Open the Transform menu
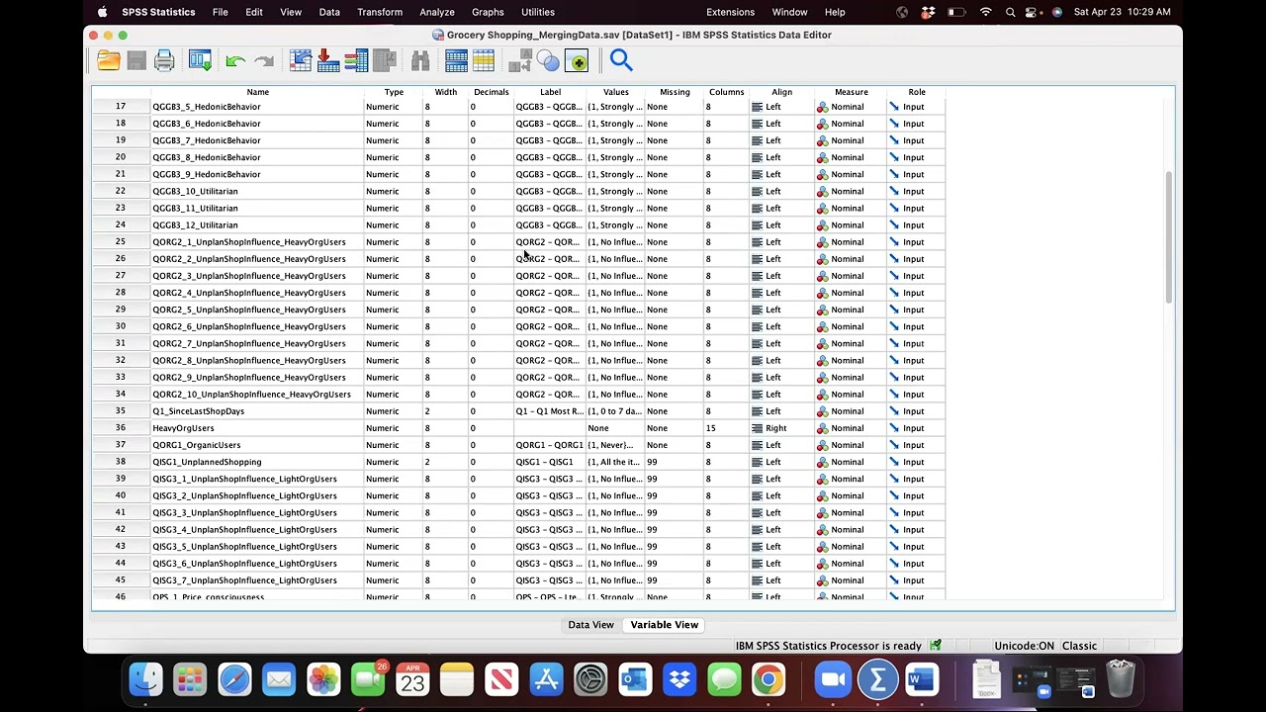This screenshot has width=1266, height=712. 380,12
